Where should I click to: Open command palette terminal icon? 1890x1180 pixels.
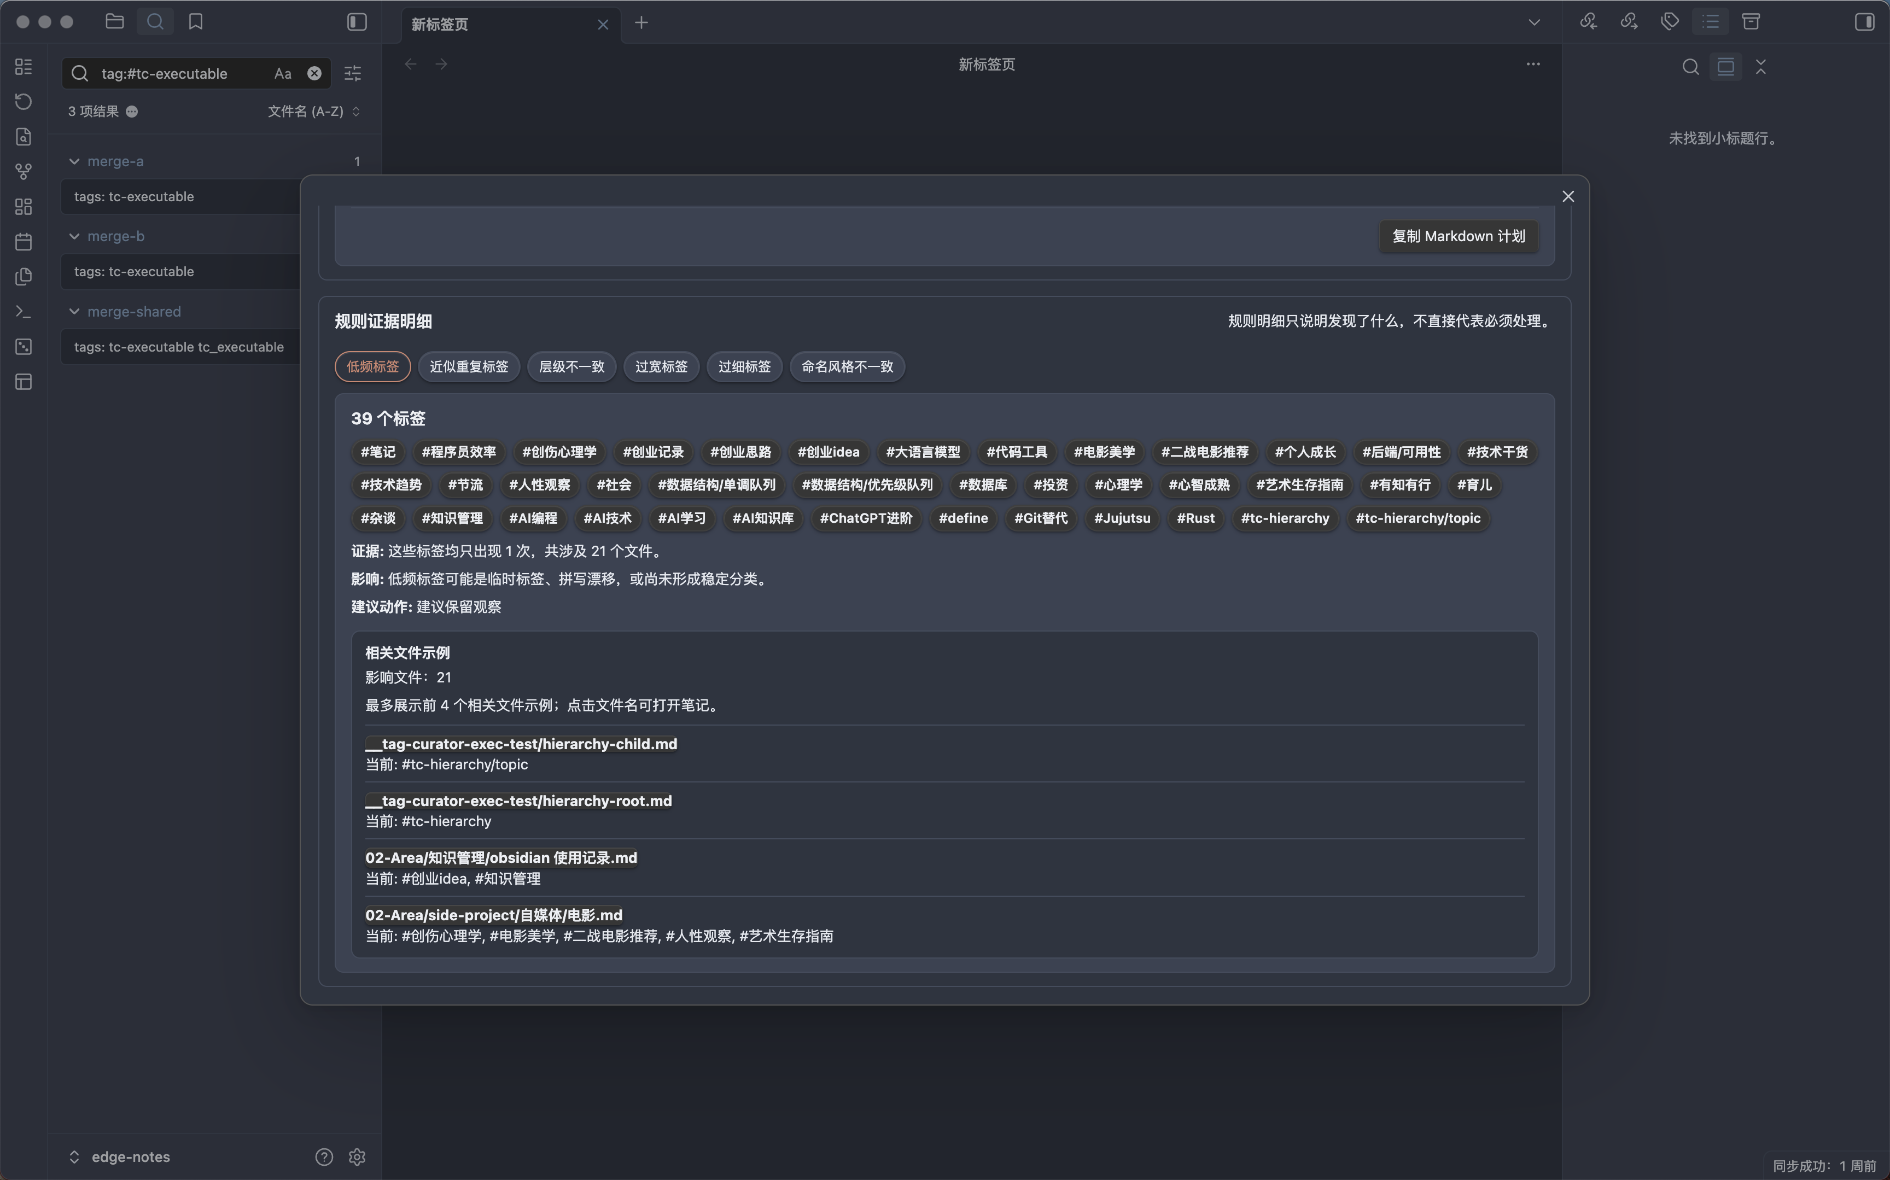[x=24, y=311]
